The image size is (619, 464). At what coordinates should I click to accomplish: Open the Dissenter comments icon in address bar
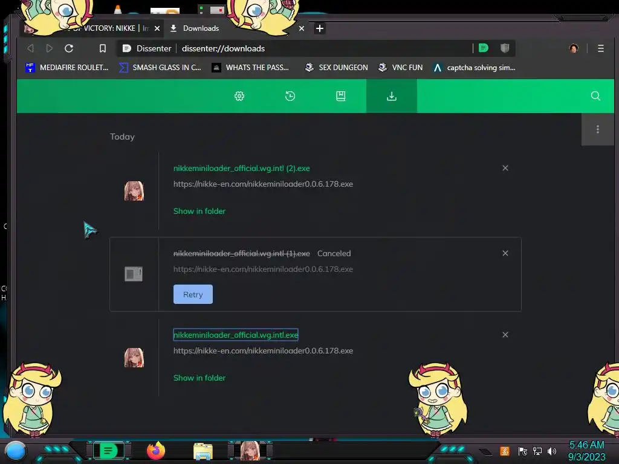(483, 48)
